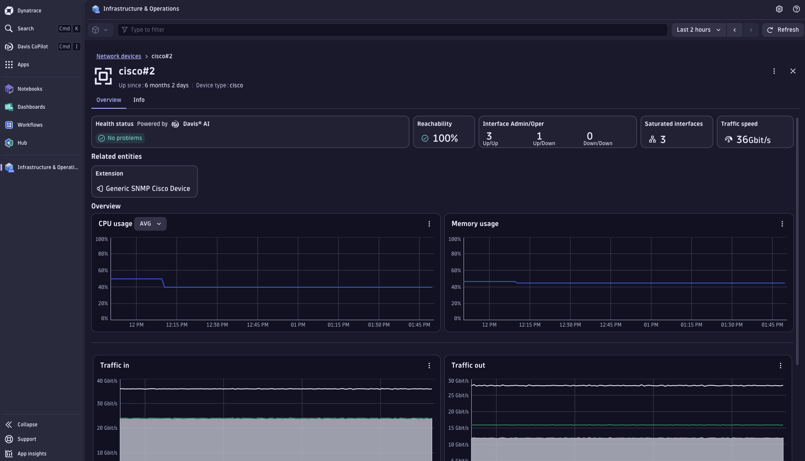The width and height of the screenshot is (805, 461).
Task: Open the help question-mark icon
Action: pos(796,9)
